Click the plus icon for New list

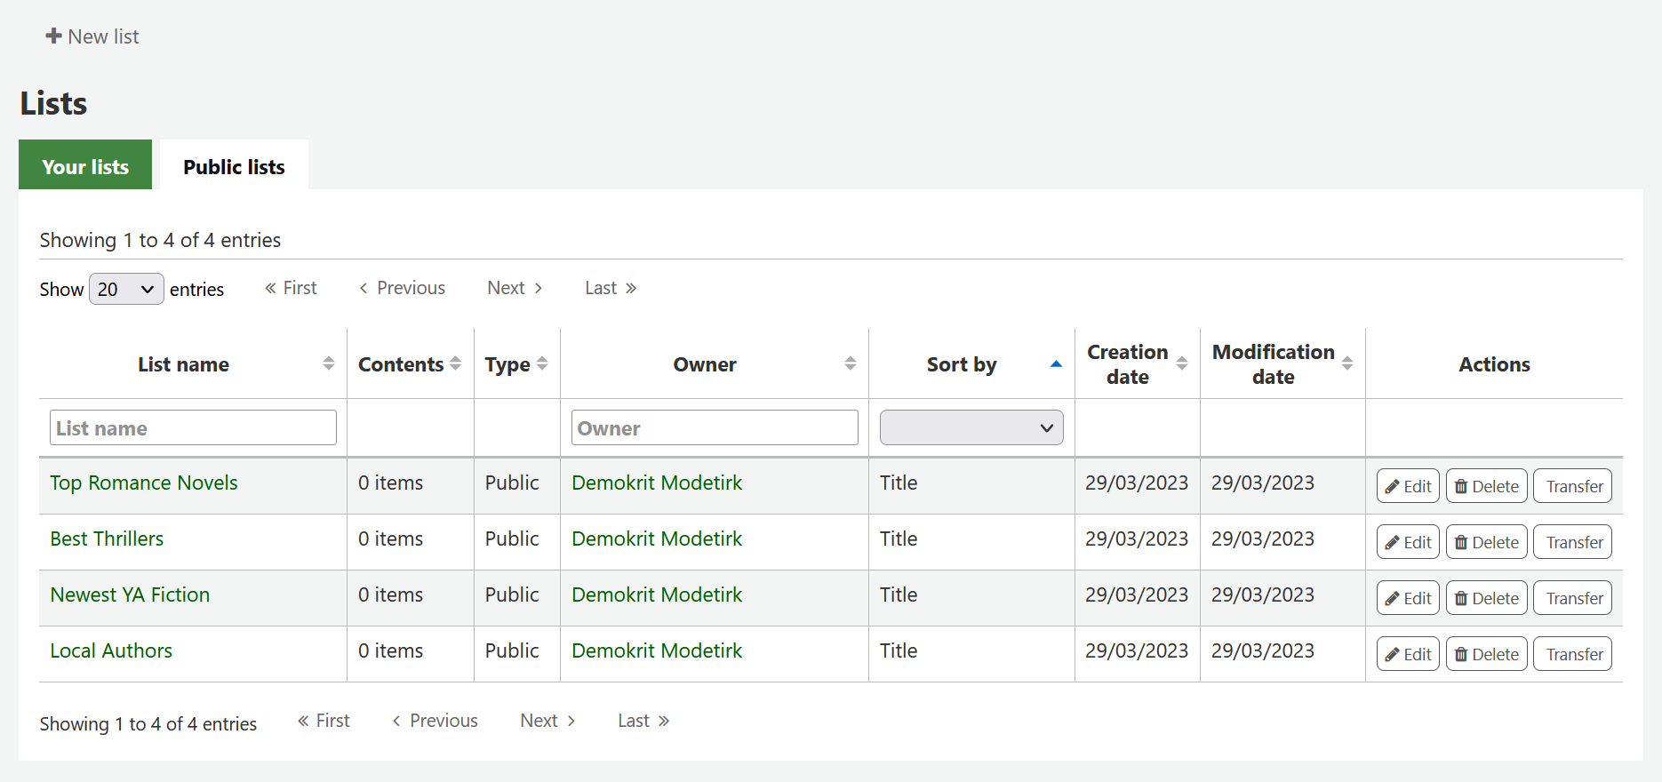53,36
